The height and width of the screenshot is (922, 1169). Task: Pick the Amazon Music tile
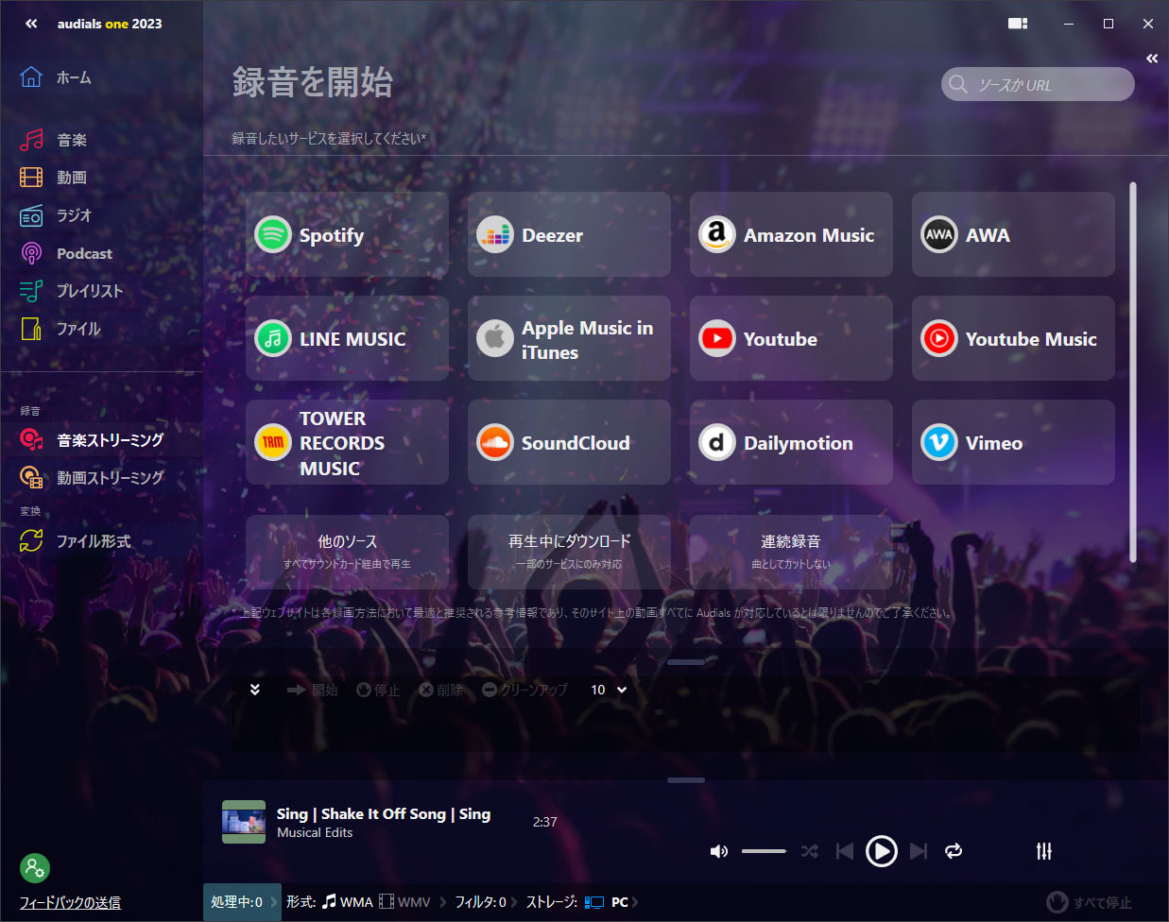[791, 234]
